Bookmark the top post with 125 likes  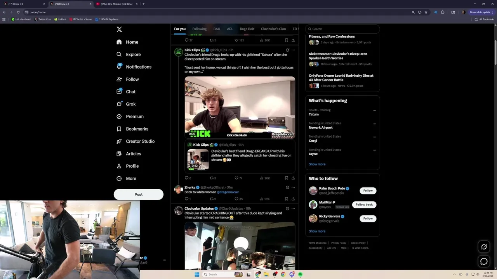click(x=287, y=40)
